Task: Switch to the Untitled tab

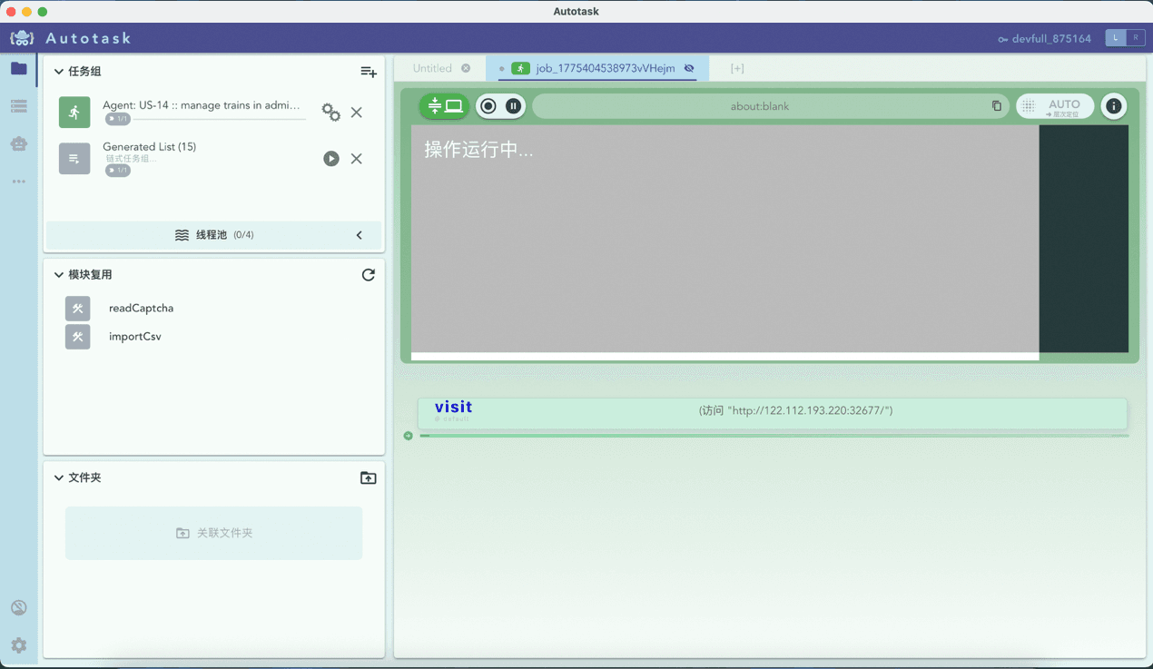Action: [x=432, y=68]
